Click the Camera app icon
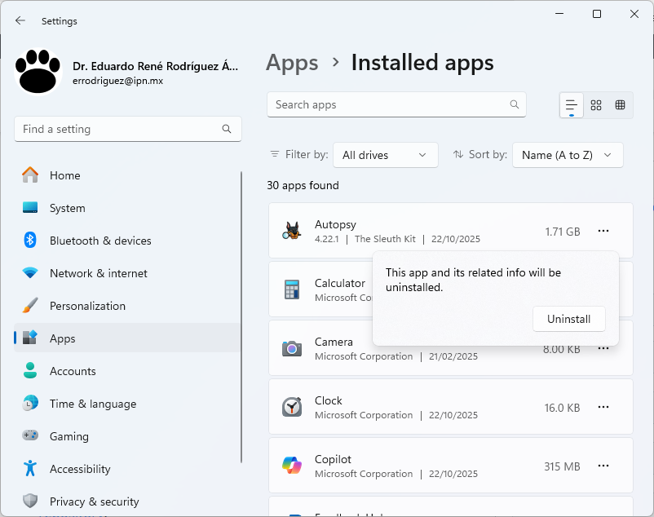This screenshot has width=654, height=517. pyautogui.click(x=292, y=349)
